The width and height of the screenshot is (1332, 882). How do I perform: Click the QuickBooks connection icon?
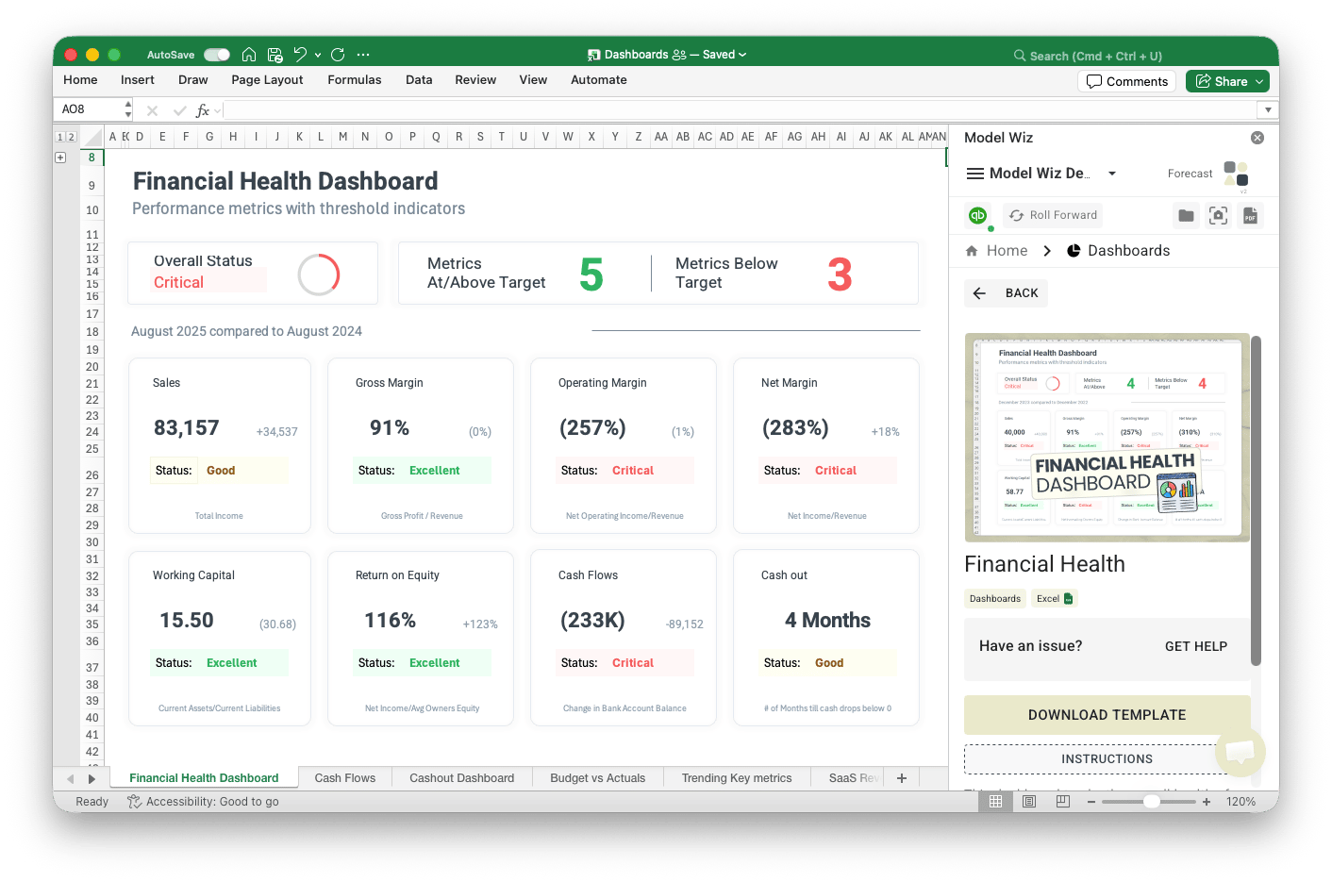click(x=978, y=215)
